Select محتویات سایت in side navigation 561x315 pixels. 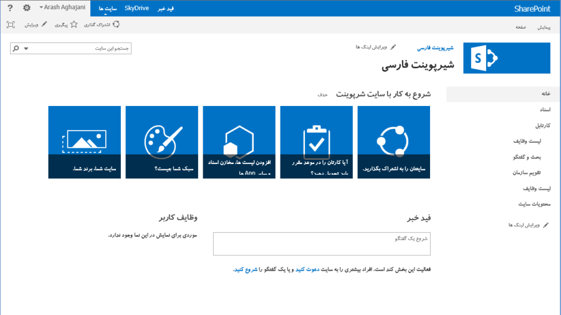[x=535, y=204]
